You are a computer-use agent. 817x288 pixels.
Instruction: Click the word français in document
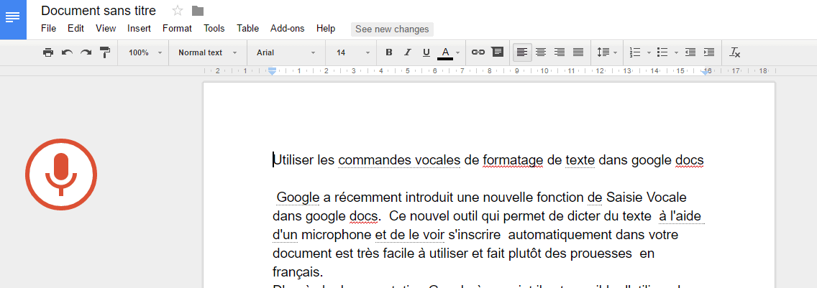click(x=298, y=272)
